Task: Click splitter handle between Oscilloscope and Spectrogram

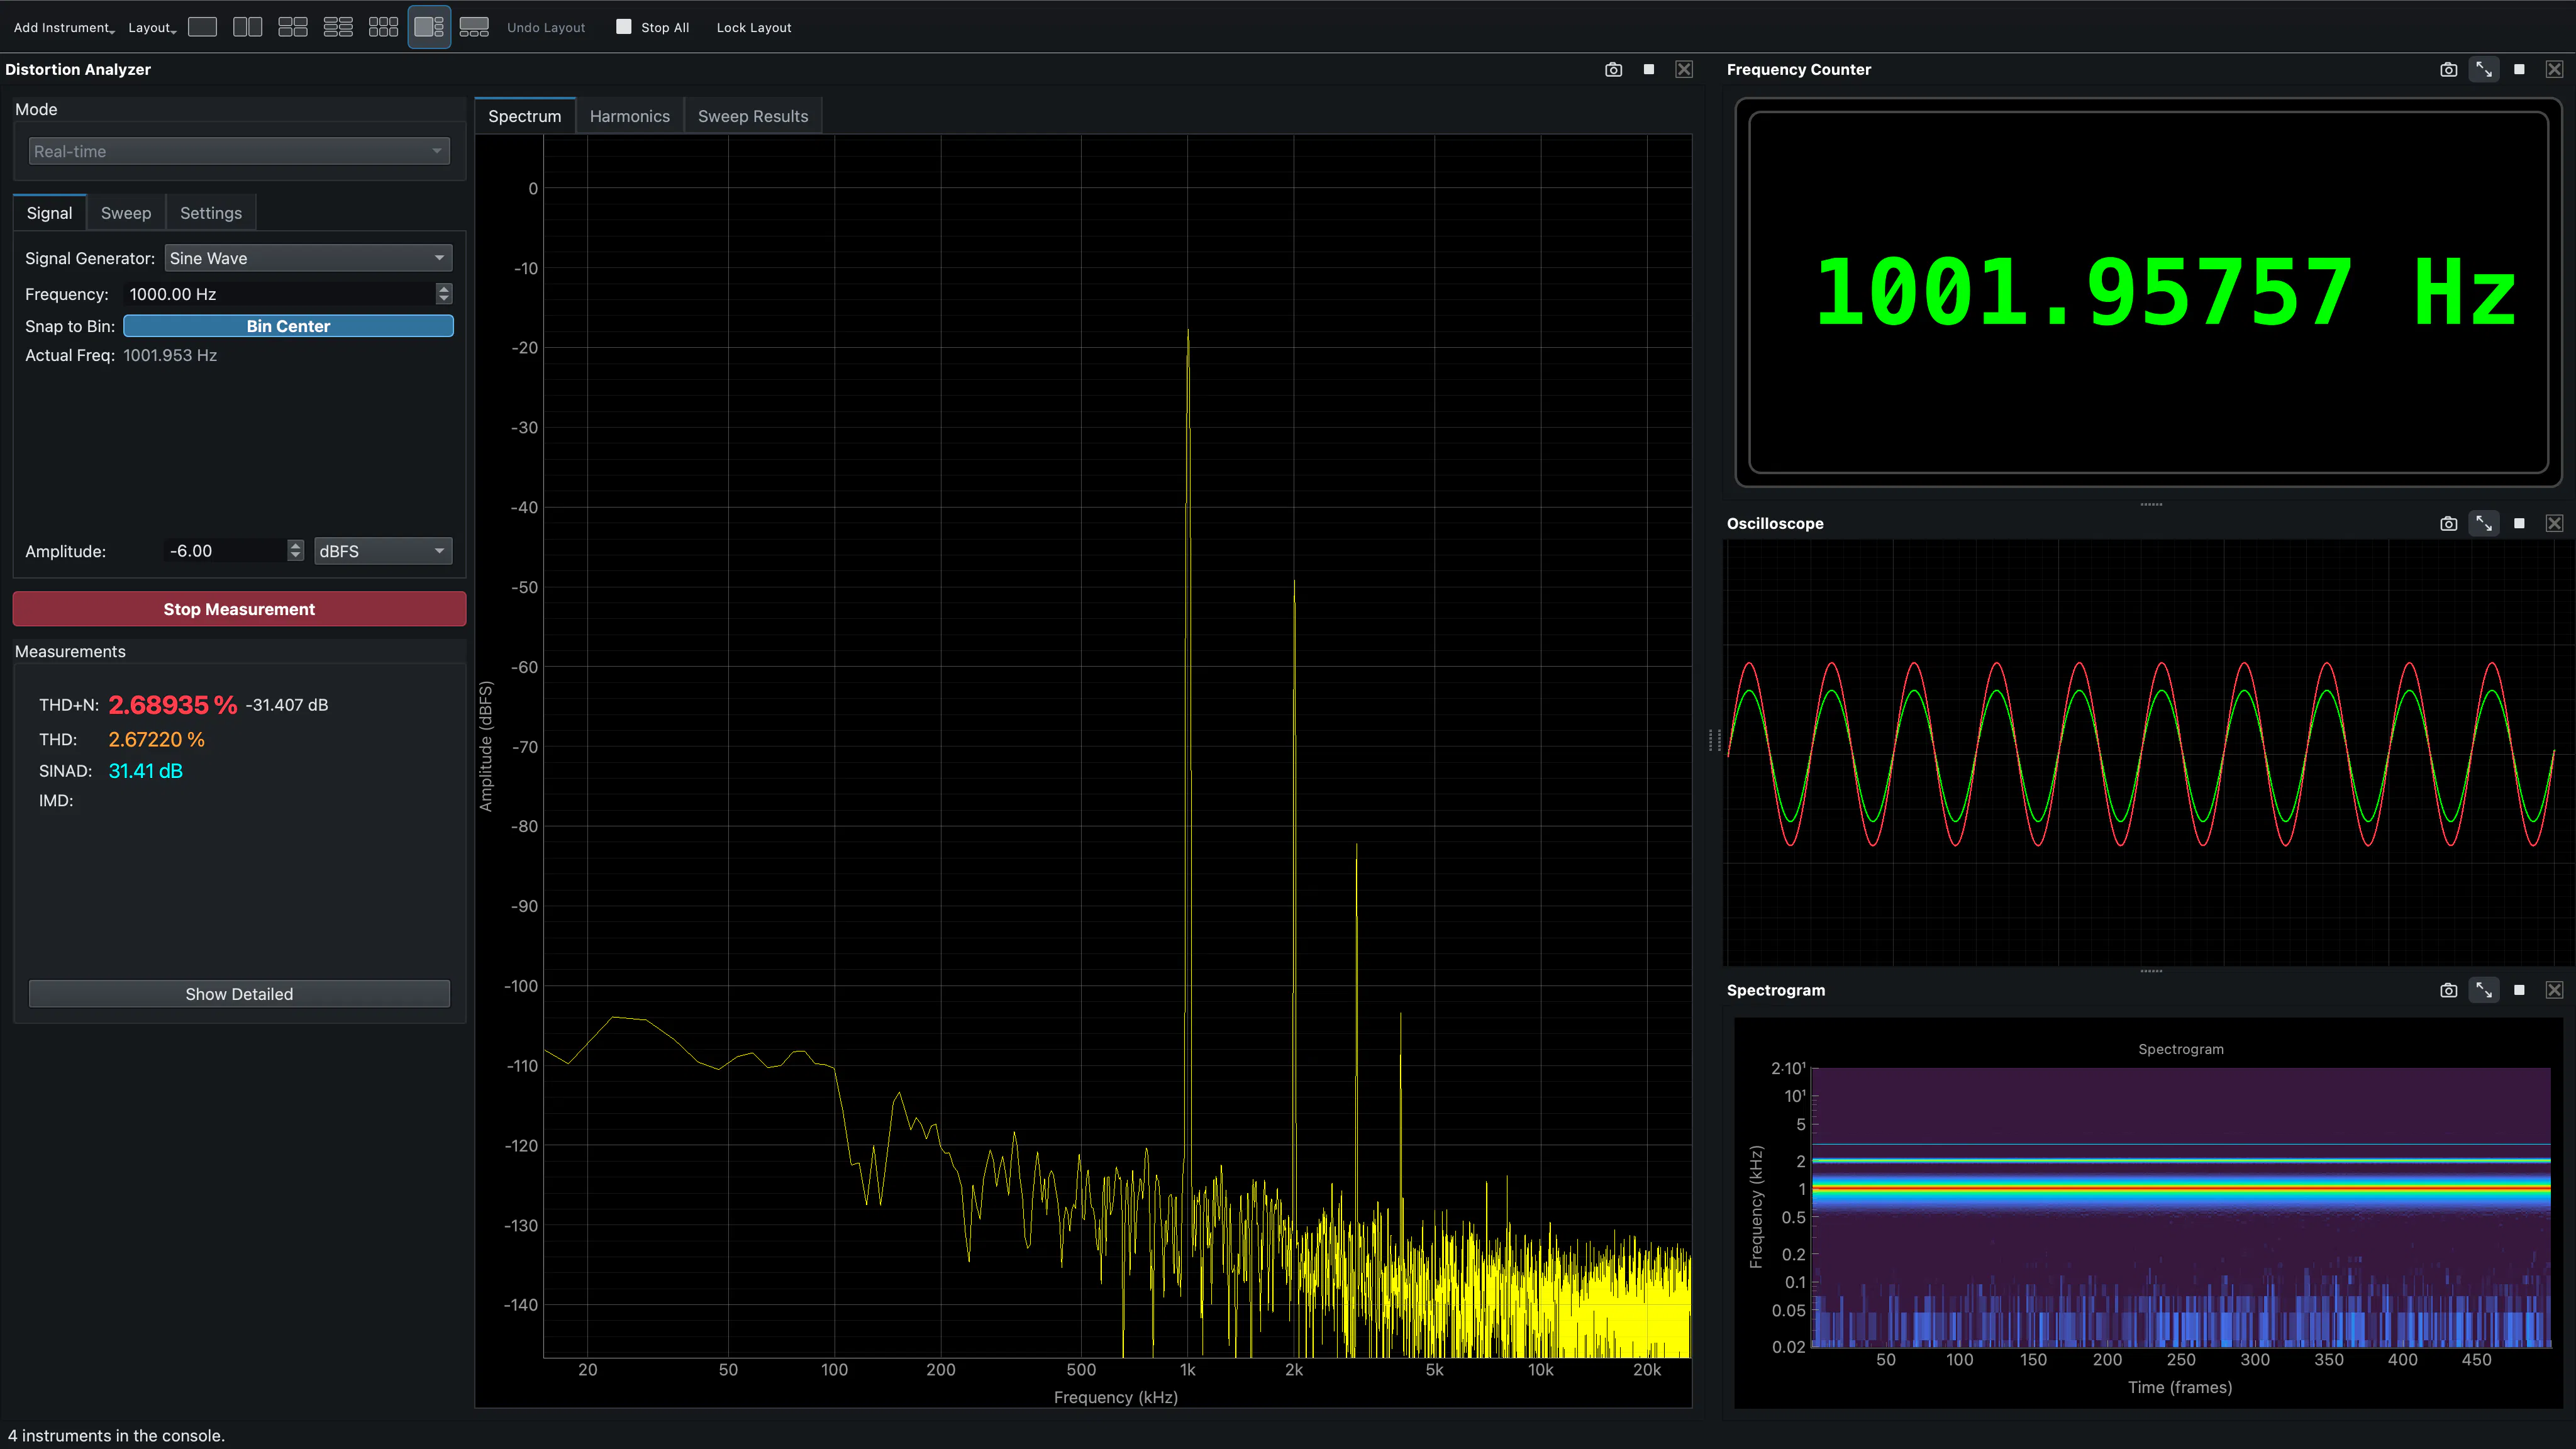Action: click(x=2151, y=971)
